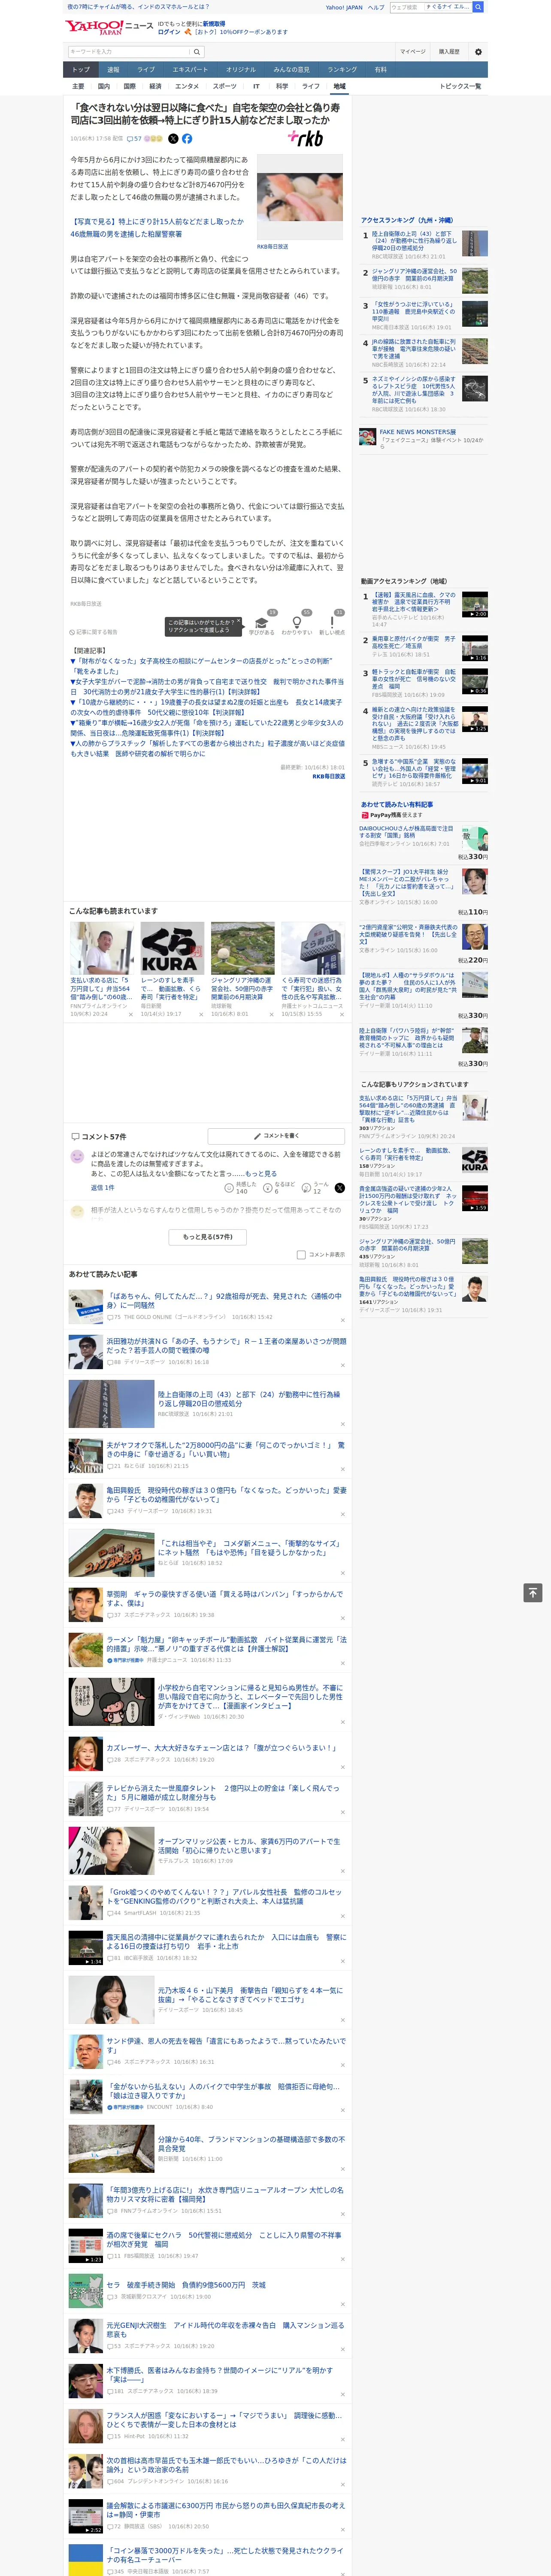Open the トップ tab
The width and height of the screenshot is (551, 2576).
click(x=81, y=70)
